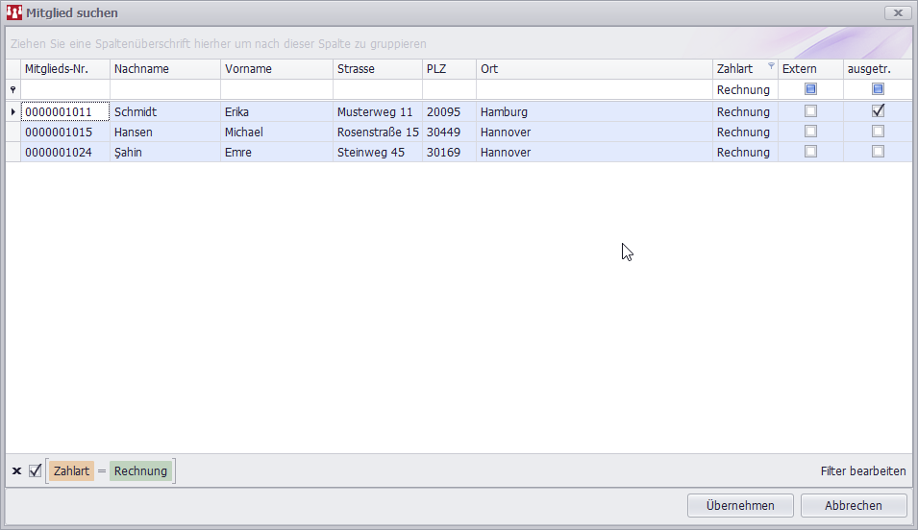This screenshot has width=918, height=530.
Task: Select row indicator arrow for Schmidt
Action: 12,112
